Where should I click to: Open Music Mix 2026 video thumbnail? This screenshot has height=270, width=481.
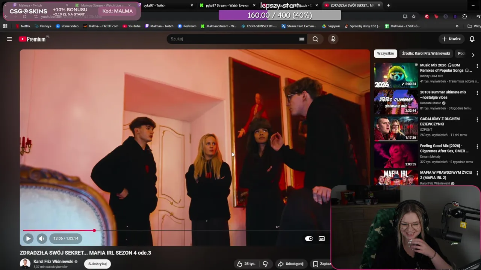click(x=396, y=75)
